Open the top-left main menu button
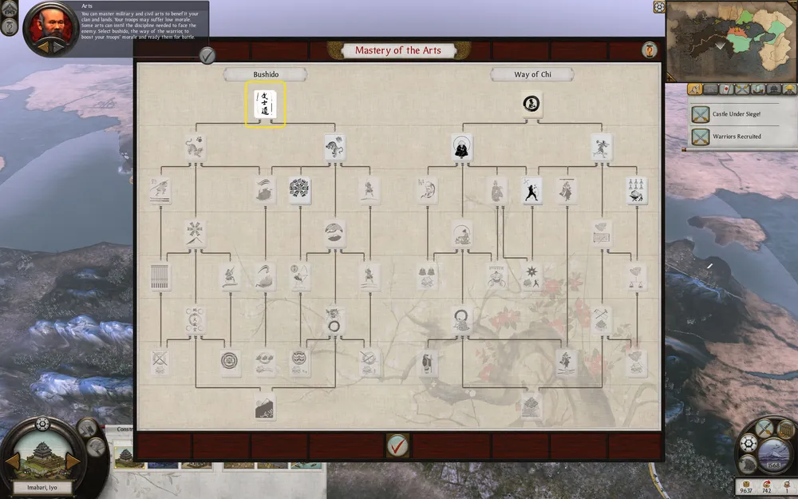Viewport: 798px width, 499px height. tap(9, 8)
